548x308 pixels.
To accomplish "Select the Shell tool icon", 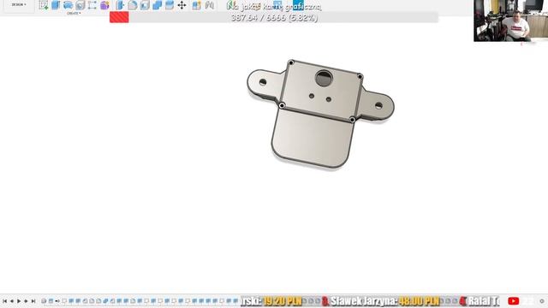I will 145,5.
